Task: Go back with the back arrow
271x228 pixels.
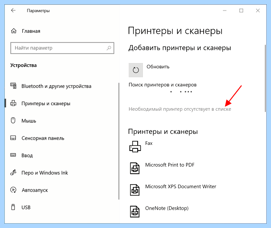Action: [13, 11]
